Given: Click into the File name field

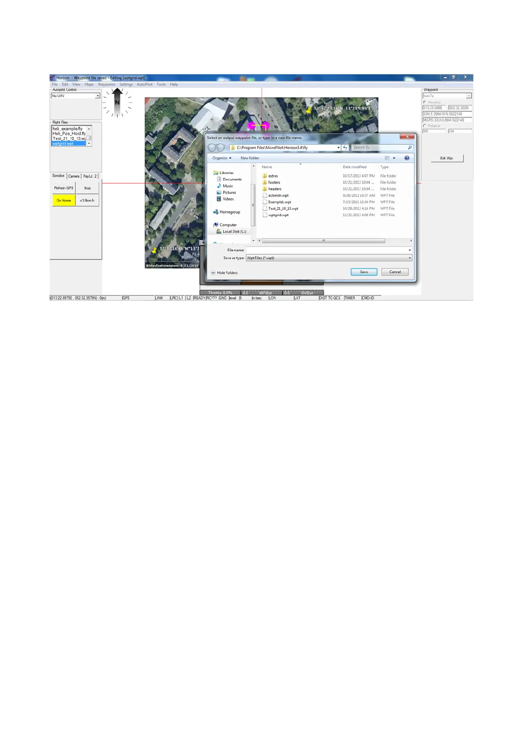Looking at the screenshot, I should [x=327, y=250].
